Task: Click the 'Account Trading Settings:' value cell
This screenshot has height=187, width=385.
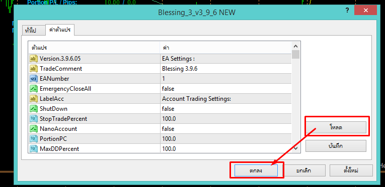Action: pyautogui.click(x=225, y=99)
